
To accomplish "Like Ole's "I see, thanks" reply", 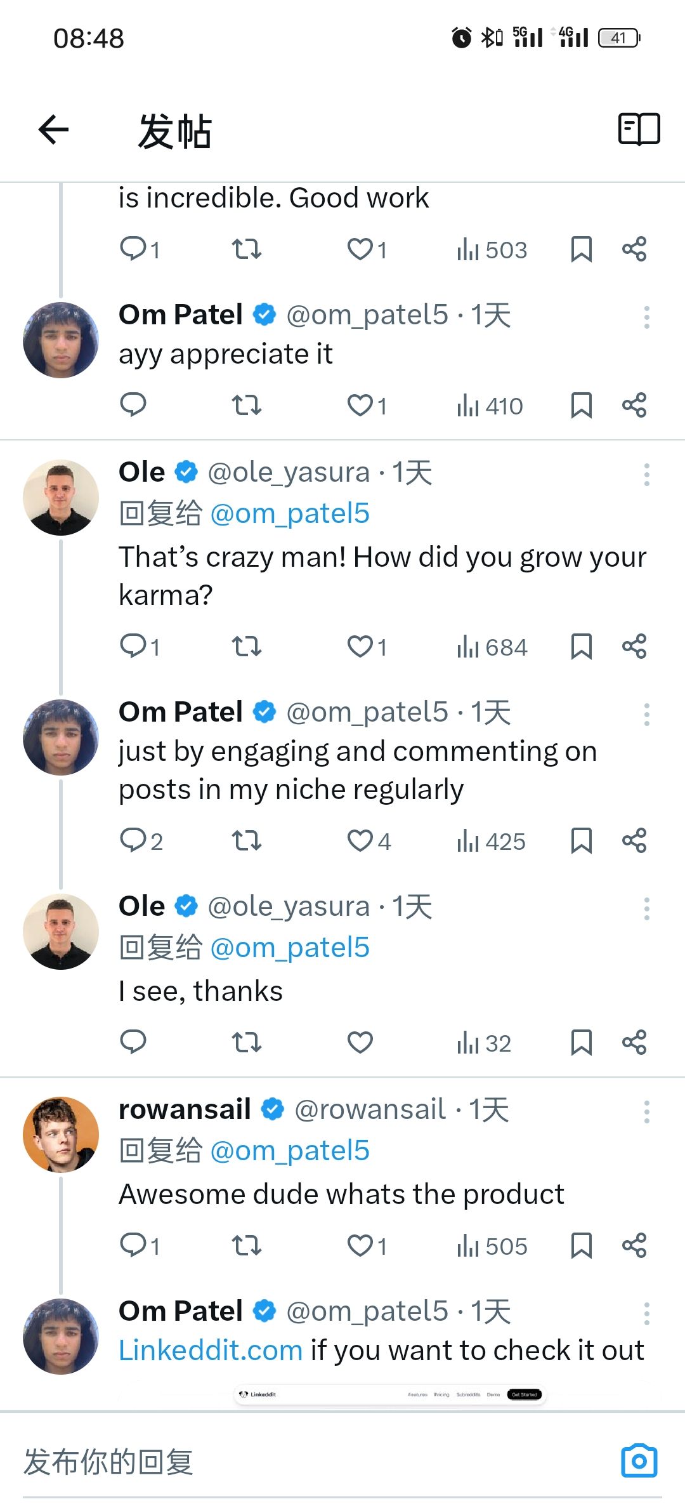I will [x=360, y=1042].
